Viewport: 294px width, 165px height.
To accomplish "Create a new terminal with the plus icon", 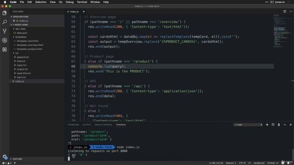I will click(267, 125).
